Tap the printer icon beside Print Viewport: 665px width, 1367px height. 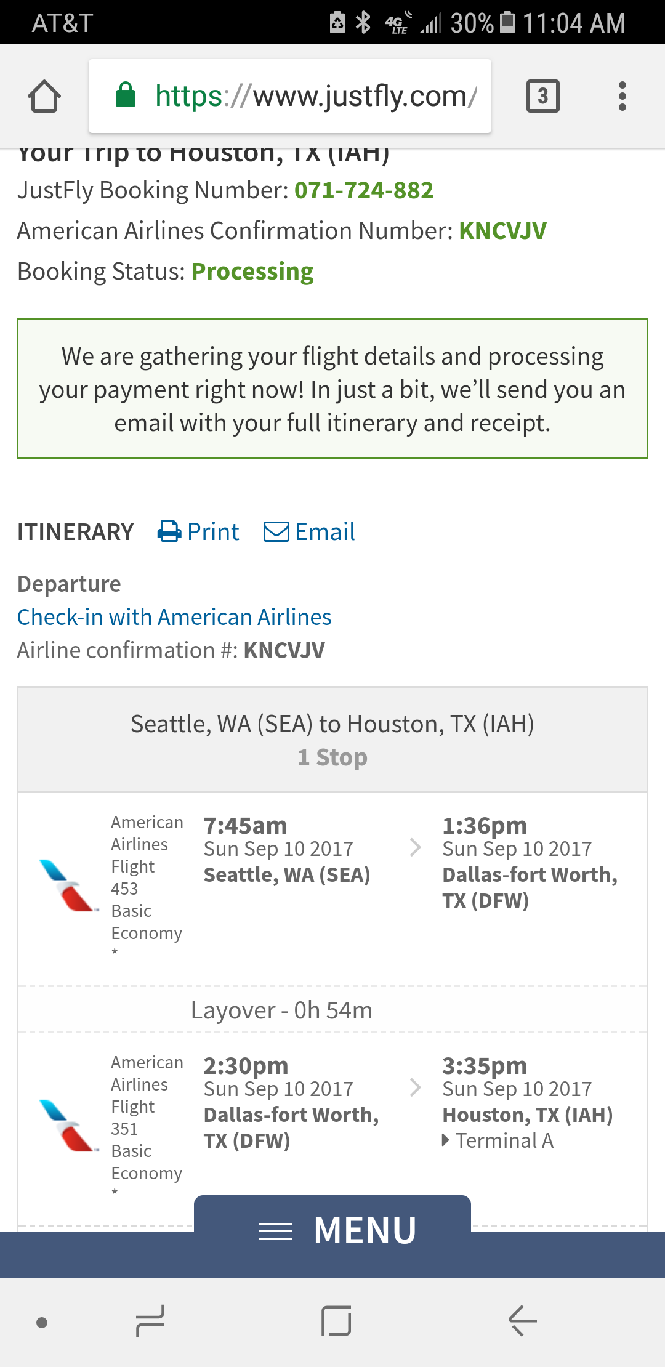[x=169, y=531]
